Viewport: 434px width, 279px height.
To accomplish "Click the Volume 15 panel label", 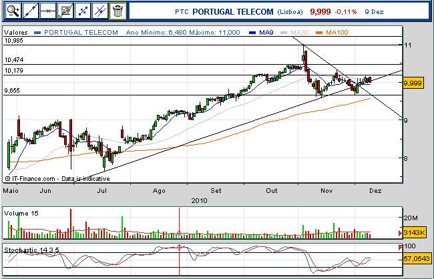I will pyautogui.click(x=21, y=213).
